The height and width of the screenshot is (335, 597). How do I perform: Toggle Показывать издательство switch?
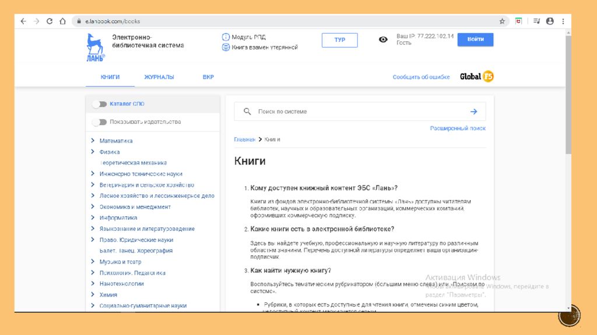point(100,122)
